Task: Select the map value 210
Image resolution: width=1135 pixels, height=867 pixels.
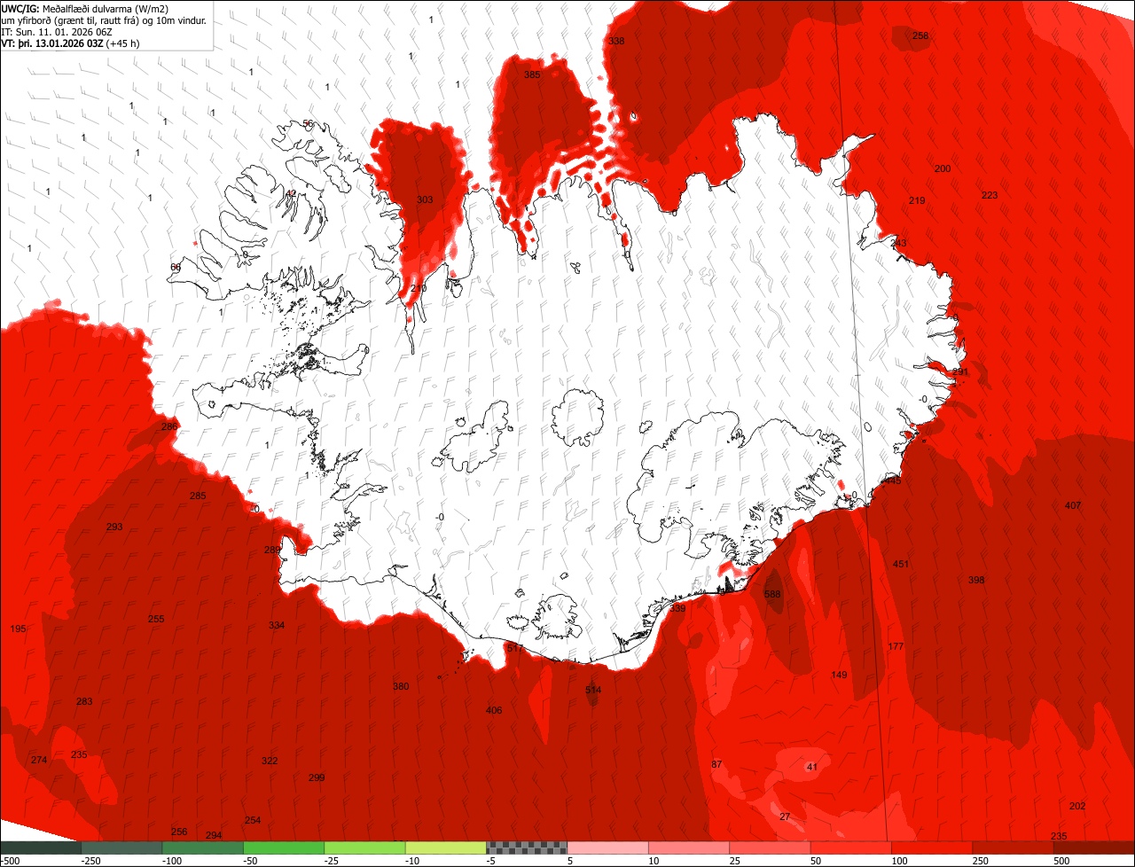Action: click(419, 288)
